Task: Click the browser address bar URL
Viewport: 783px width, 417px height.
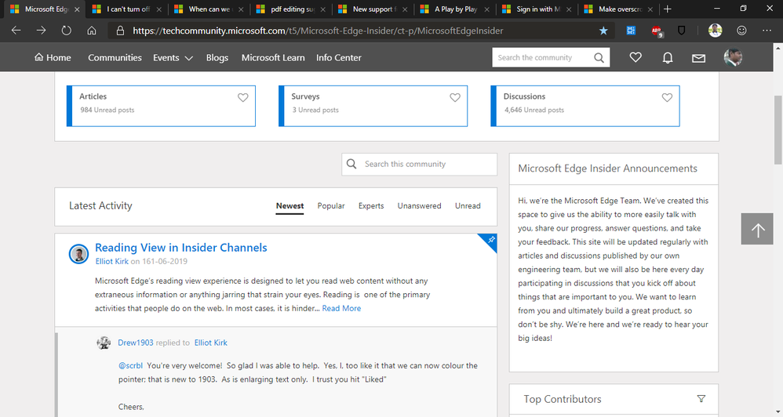Action: 318,31
